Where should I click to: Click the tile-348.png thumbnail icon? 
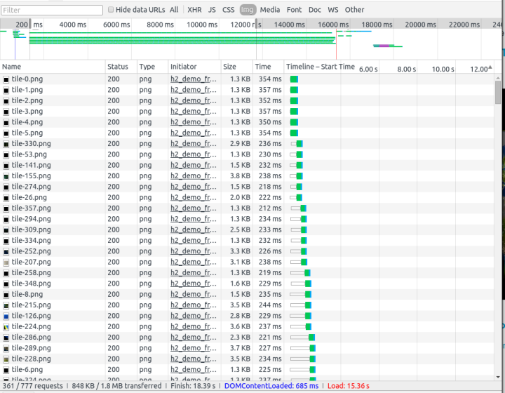(6, 284)
